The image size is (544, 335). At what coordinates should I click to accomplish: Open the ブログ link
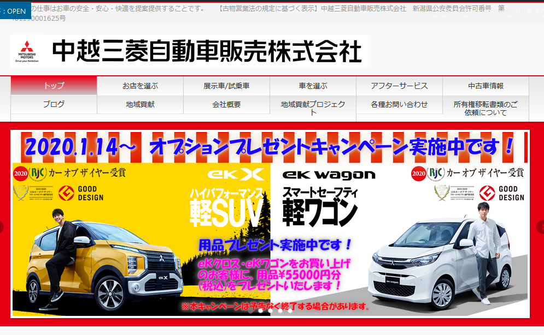(x=54, y=104)
